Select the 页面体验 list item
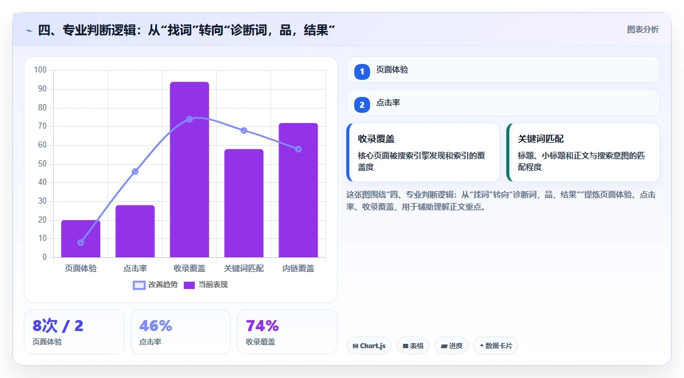Image resolution: width=684 pixels, height=378 pixels. coord(503,70)
